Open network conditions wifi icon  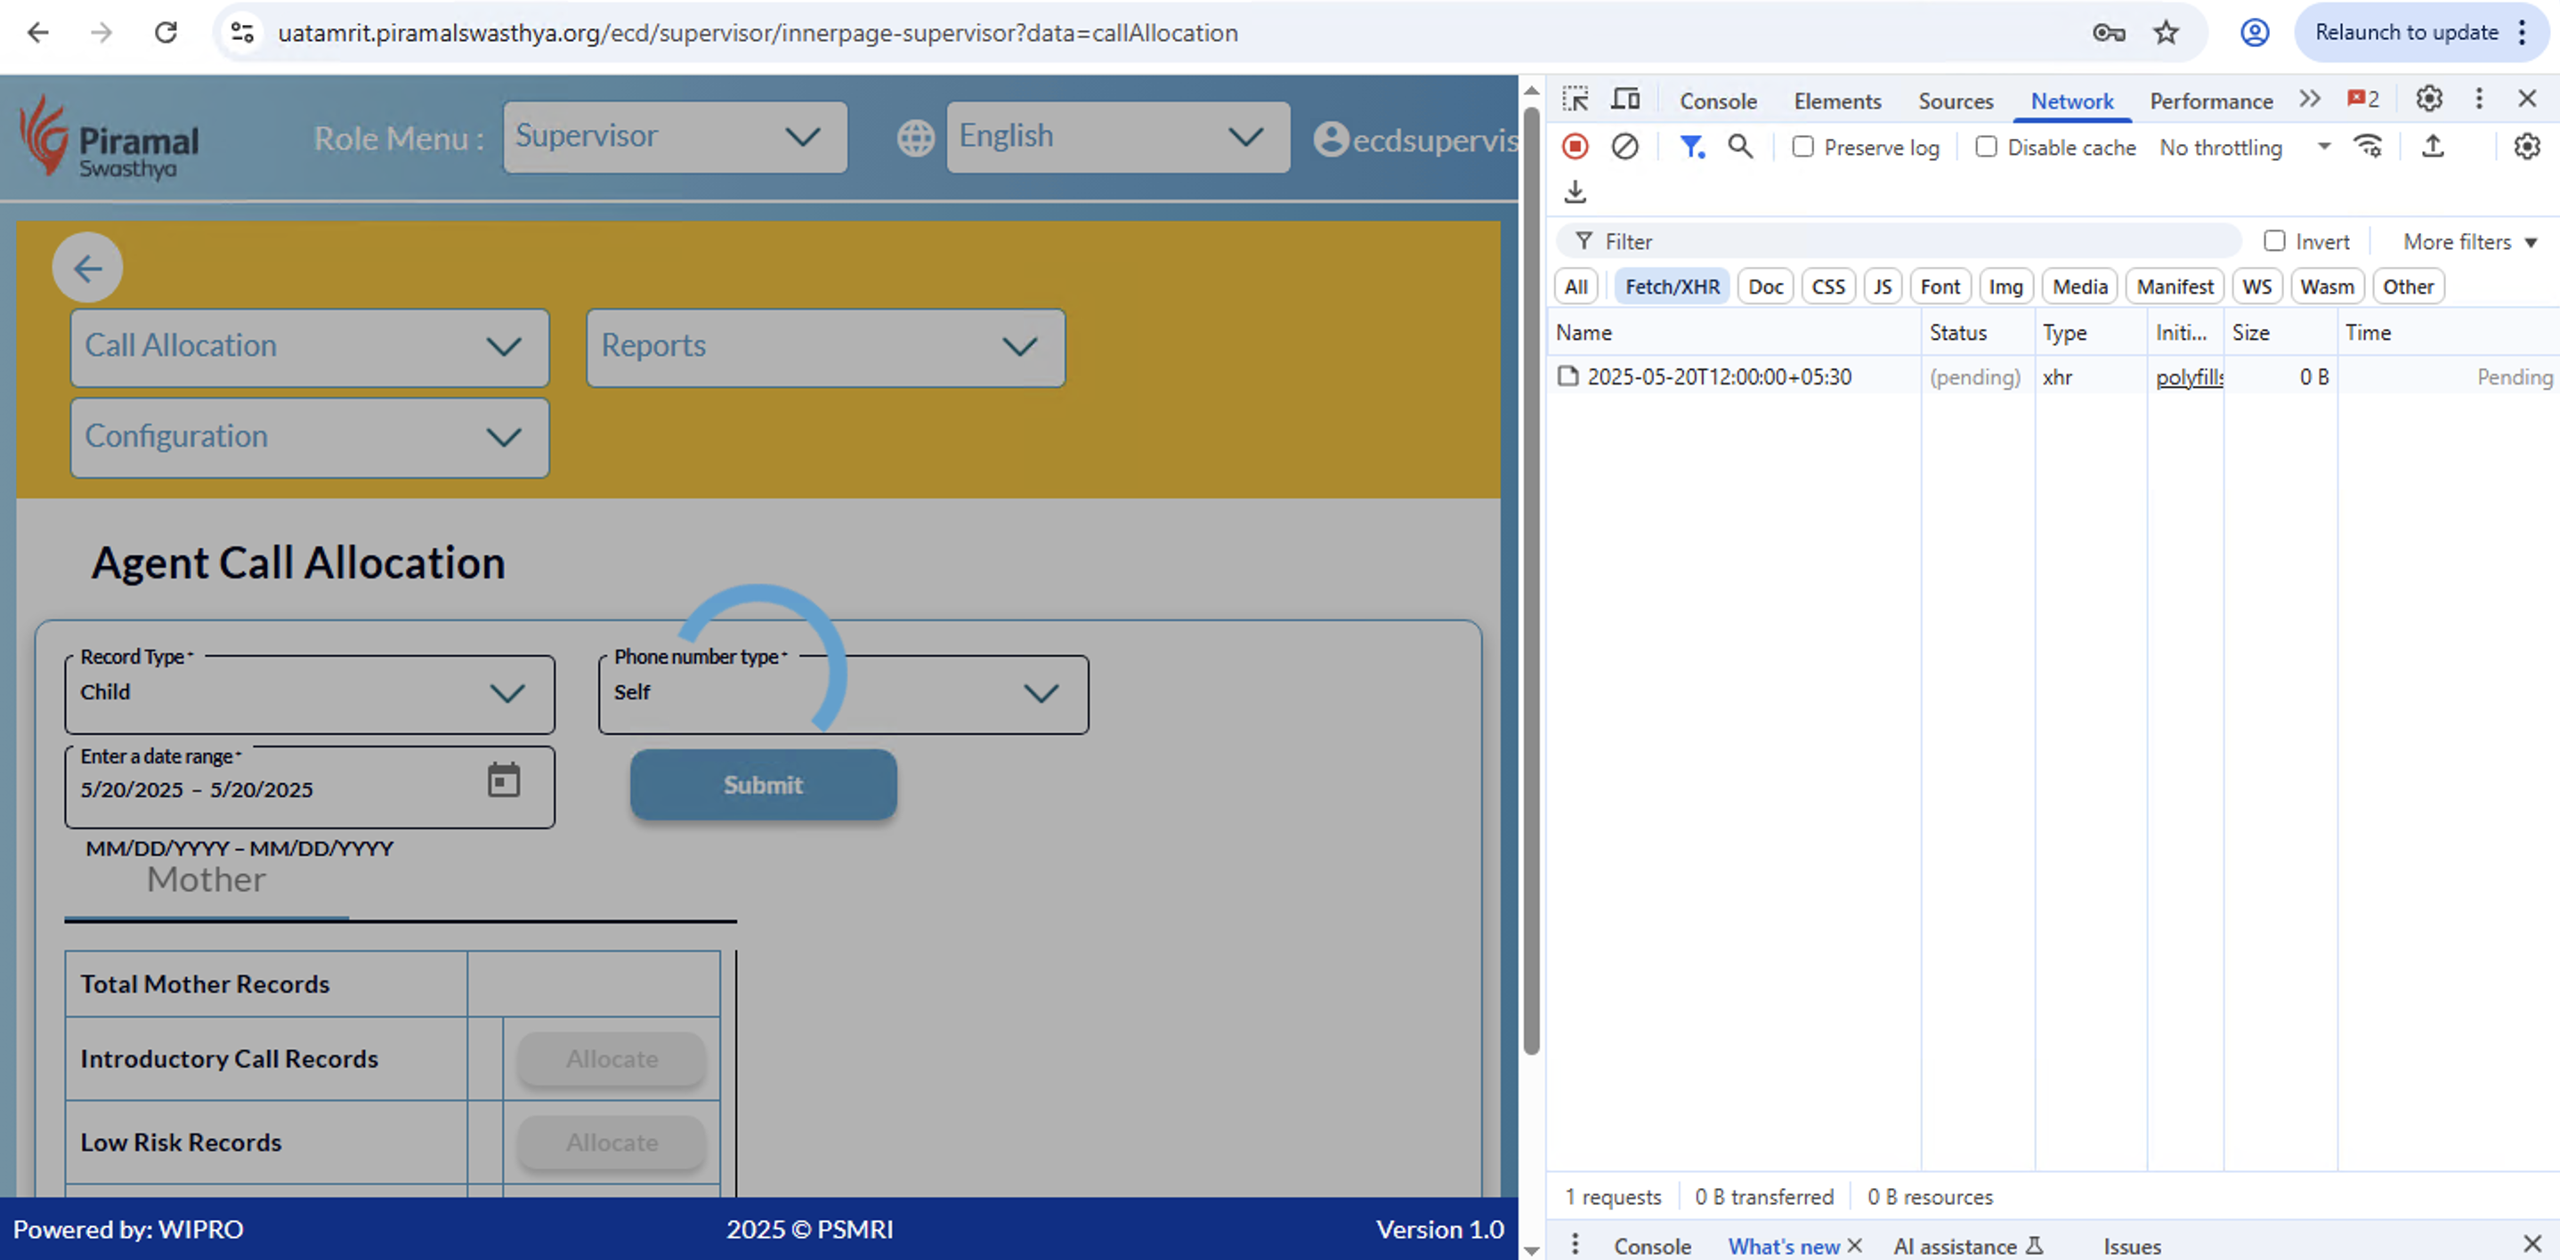2369,147
